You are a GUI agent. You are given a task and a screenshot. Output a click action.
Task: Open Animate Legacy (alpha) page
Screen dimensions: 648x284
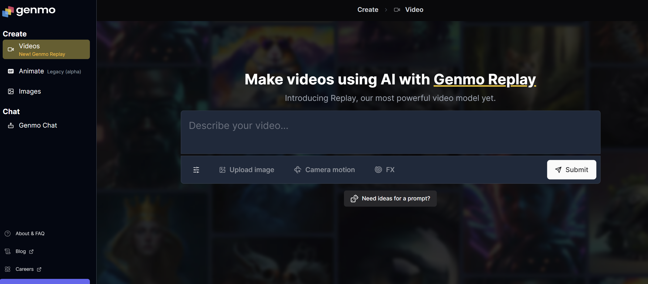46,71
